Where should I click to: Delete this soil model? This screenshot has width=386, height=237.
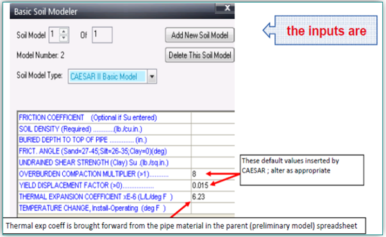199,55
